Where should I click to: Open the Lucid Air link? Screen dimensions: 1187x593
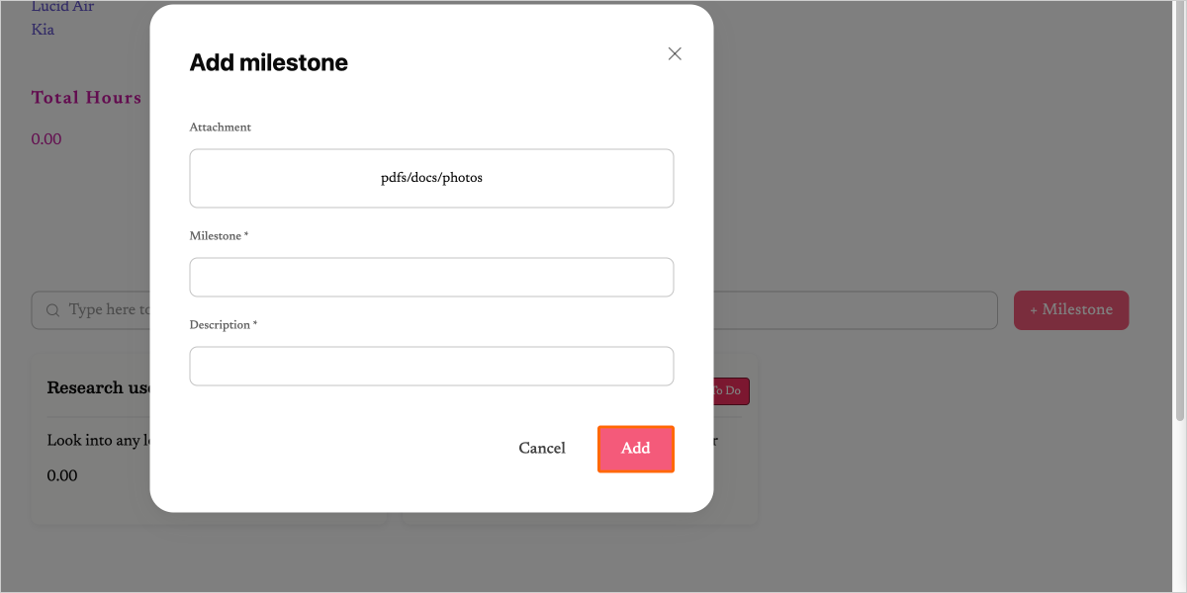pos(63,8)
